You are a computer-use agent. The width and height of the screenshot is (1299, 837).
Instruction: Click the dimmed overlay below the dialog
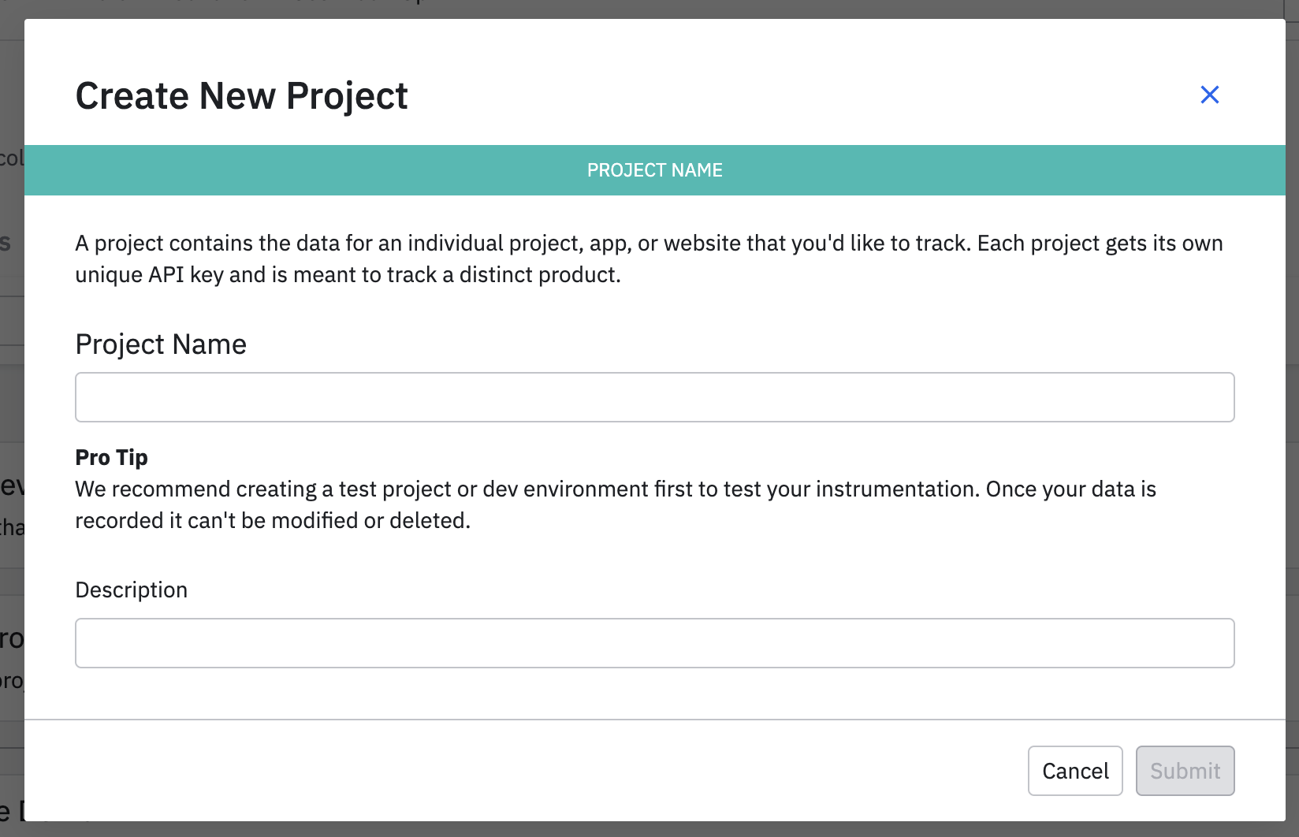tap(631, 829)
